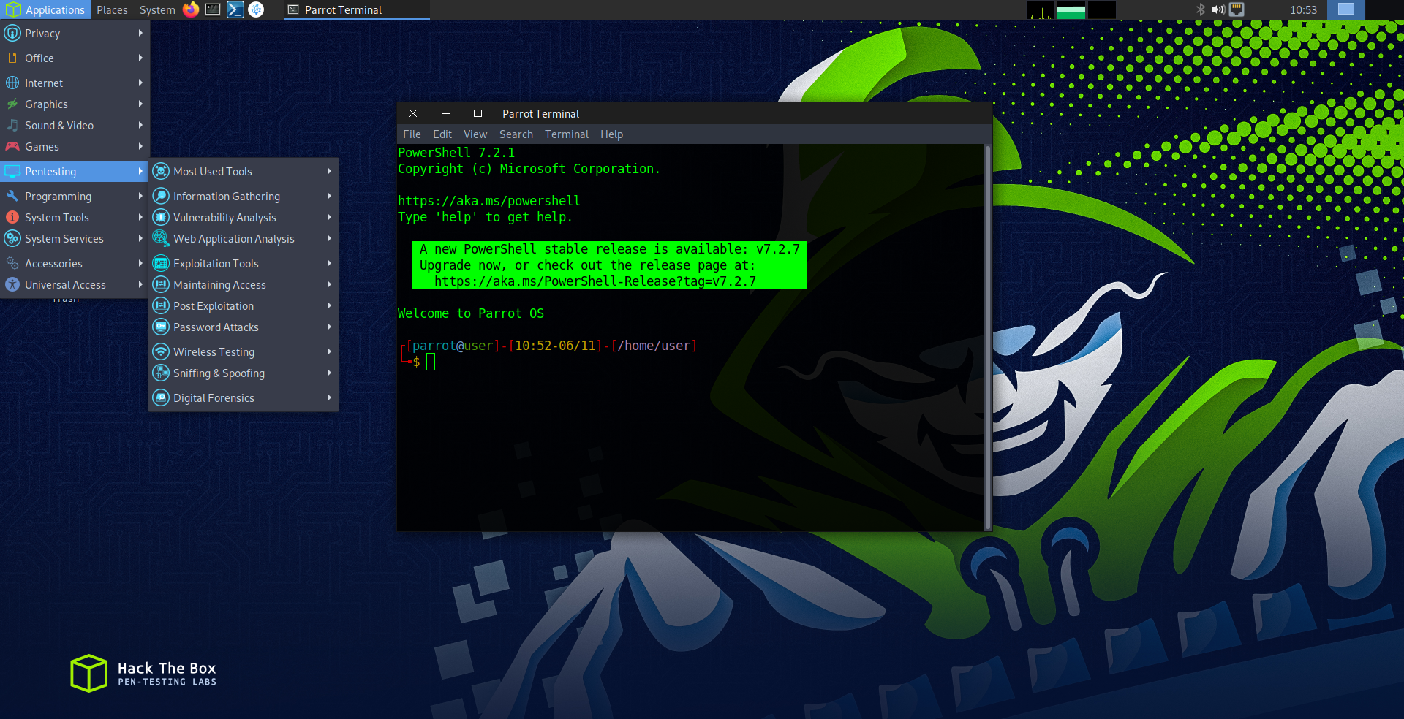Open Wireless Testing category
1404x719 pixels.
[x=243, y=351]
